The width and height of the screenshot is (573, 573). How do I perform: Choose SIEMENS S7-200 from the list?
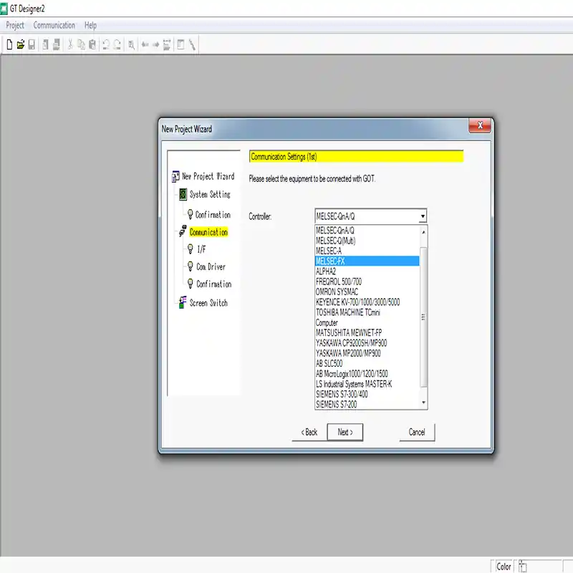[336, 405]
